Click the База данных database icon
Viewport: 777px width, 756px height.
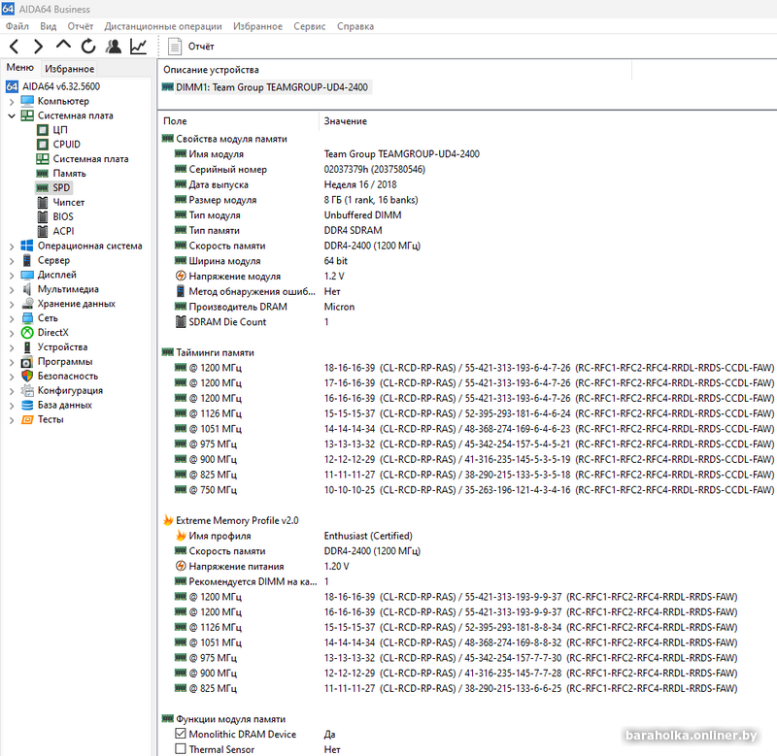(x=27, y=405)
